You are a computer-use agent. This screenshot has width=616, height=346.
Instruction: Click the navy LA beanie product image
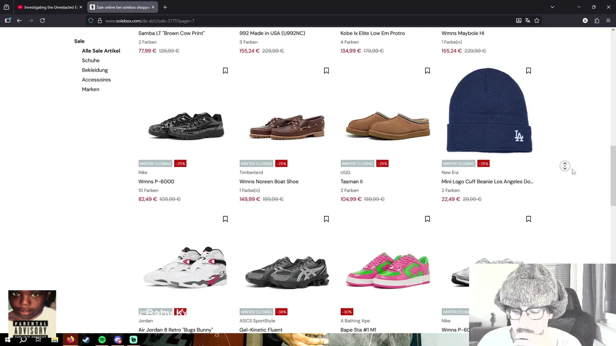489,111
